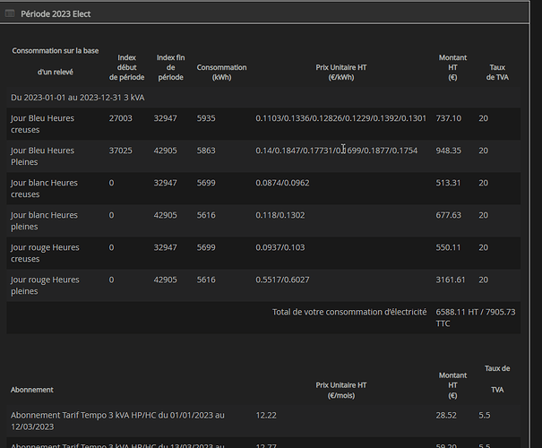Click the 5935 consumption value
This screenshot has width=542, height=448.
coord(206,118)
